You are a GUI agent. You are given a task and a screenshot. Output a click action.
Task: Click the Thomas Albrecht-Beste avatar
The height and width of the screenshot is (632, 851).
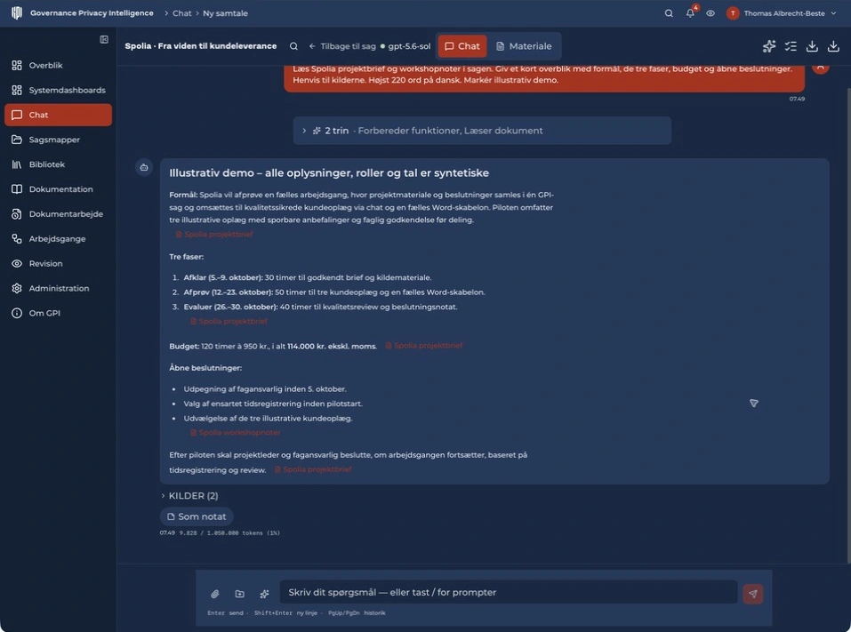pyautogui.click(x=733, y=13)
